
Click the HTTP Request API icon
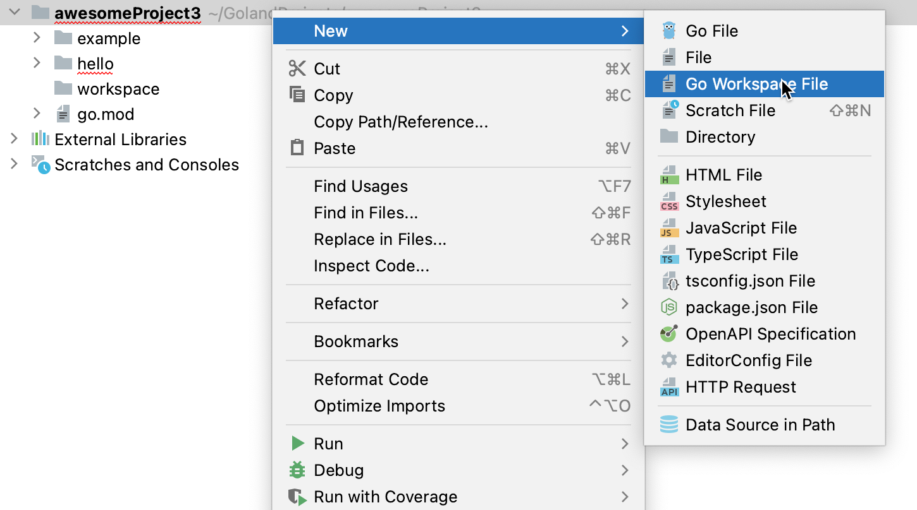669,387
